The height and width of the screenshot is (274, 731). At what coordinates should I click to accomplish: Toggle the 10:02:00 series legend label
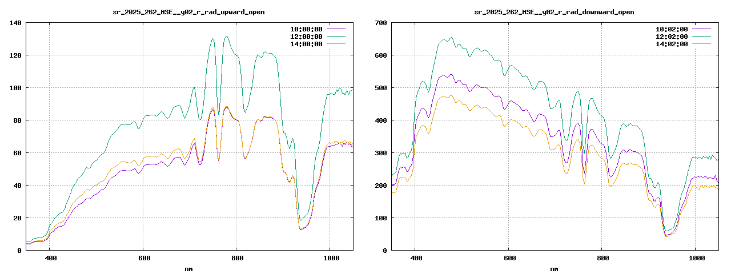[x=672, y=29]
